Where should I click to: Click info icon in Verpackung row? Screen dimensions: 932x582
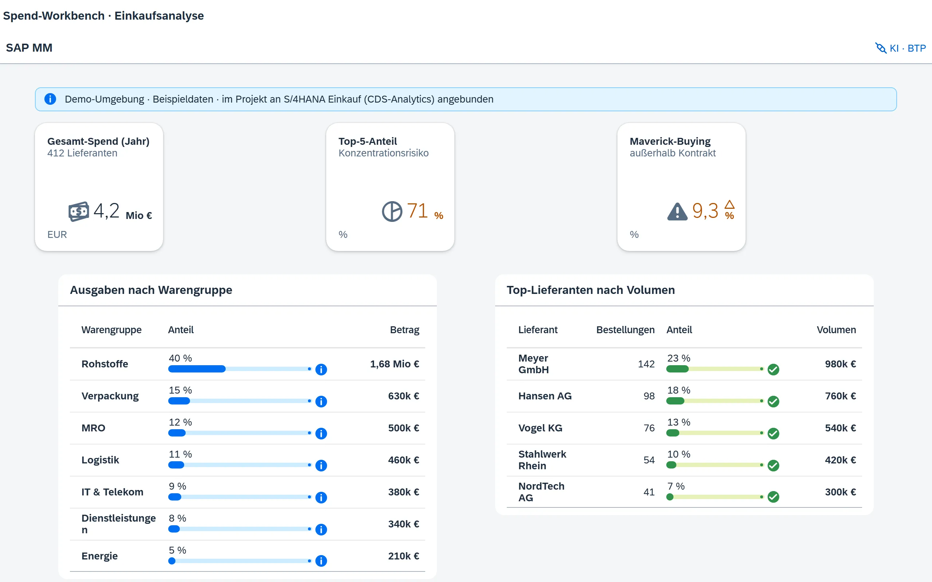[x=321, y=402]
